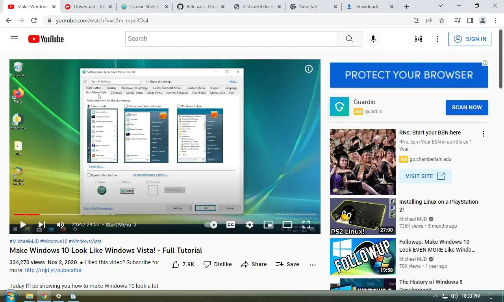Open the taskbar volume control
The image size is (504, 302).
454,296
